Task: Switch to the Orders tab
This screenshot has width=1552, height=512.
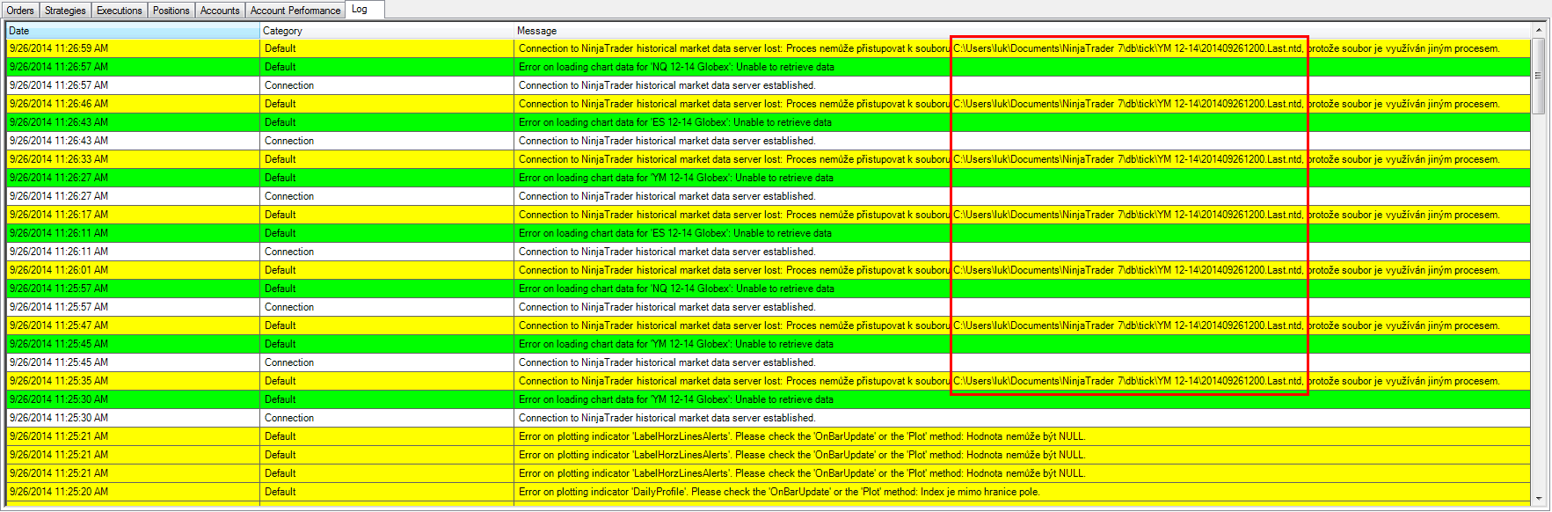Action: pos(20,11)
